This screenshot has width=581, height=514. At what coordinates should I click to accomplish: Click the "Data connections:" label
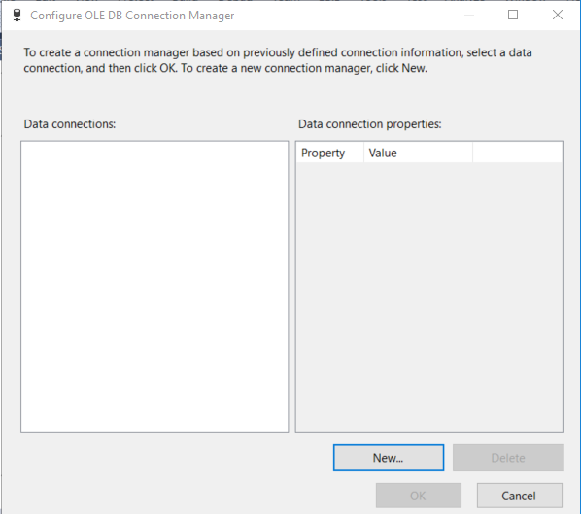[70, 124]
